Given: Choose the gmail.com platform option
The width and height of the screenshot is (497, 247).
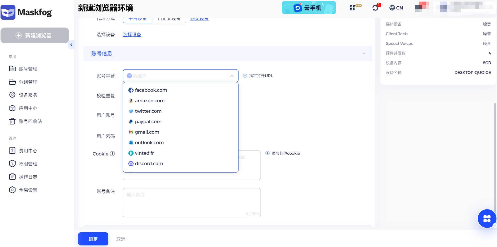Looking at the screenshot, I should [181, 132].
